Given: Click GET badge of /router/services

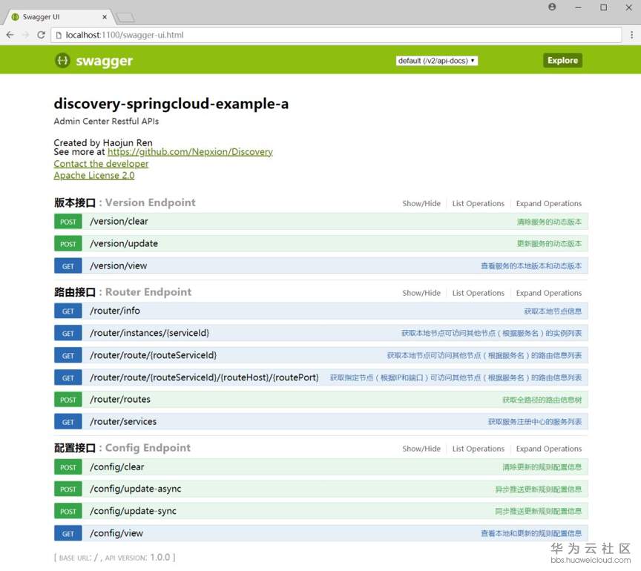Looking at the screenshot, I should [x=68, y=422].
